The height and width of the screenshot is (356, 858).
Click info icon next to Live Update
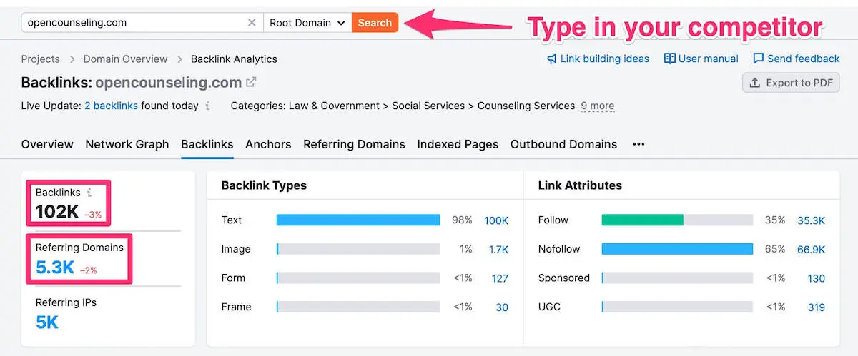pos(207,106)
